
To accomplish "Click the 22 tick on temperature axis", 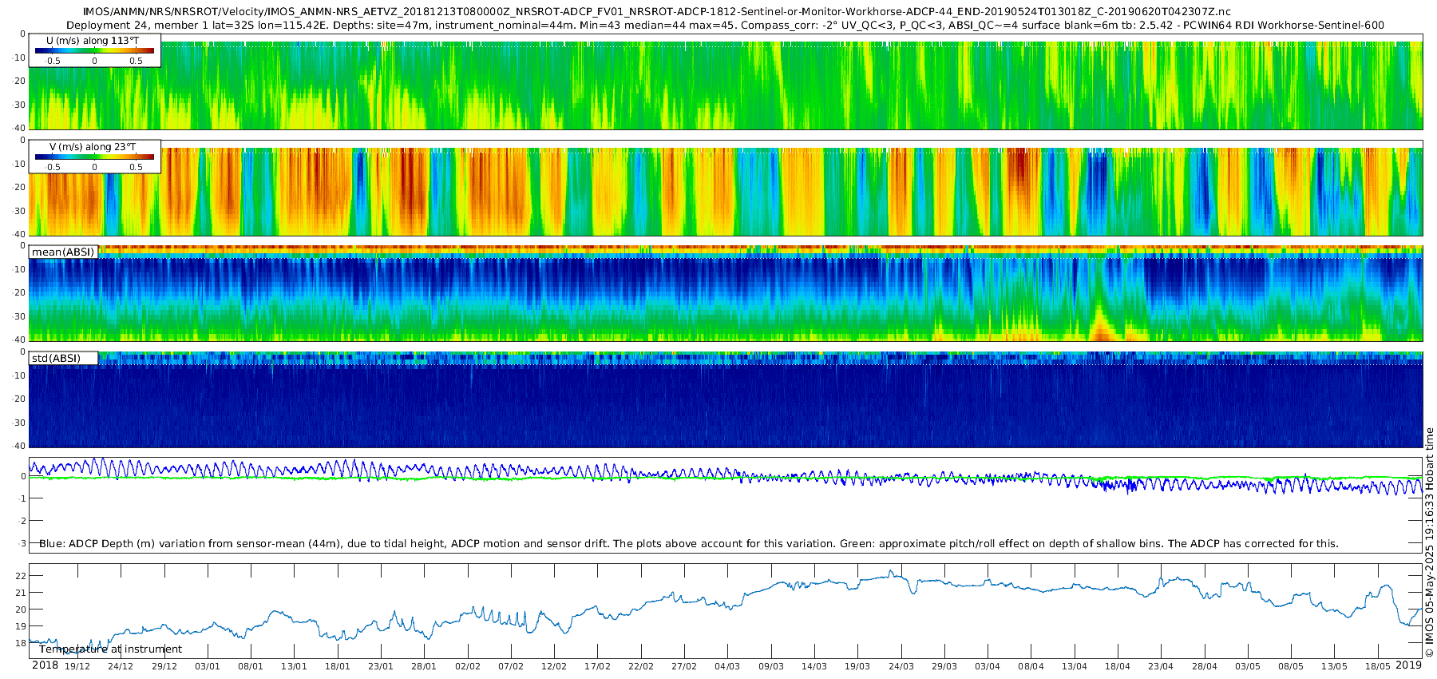I will 21,576.
